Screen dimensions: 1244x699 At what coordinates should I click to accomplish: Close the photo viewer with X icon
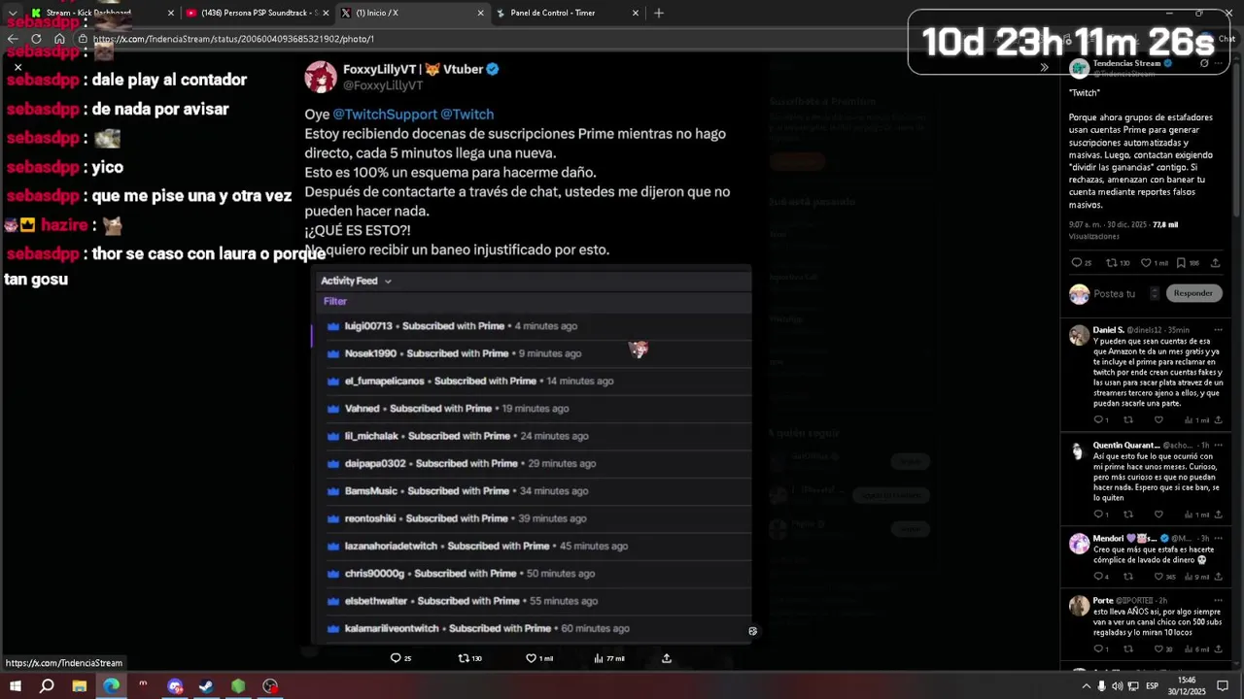tap(17, 68)
